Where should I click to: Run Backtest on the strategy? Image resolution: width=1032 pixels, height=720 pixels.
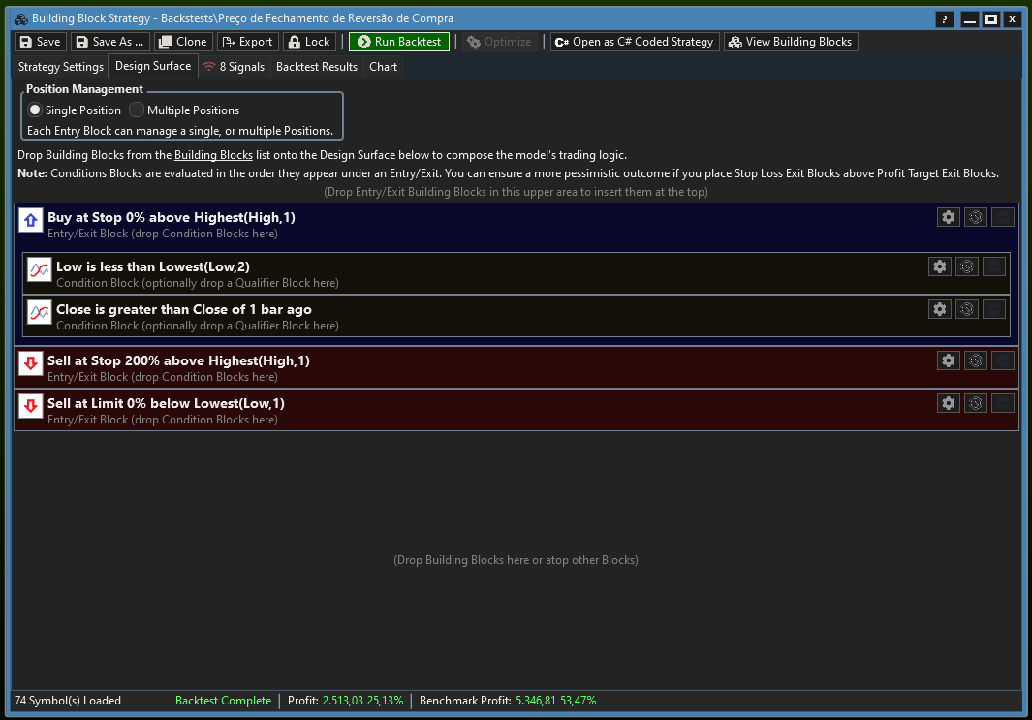tap(399, 42)
